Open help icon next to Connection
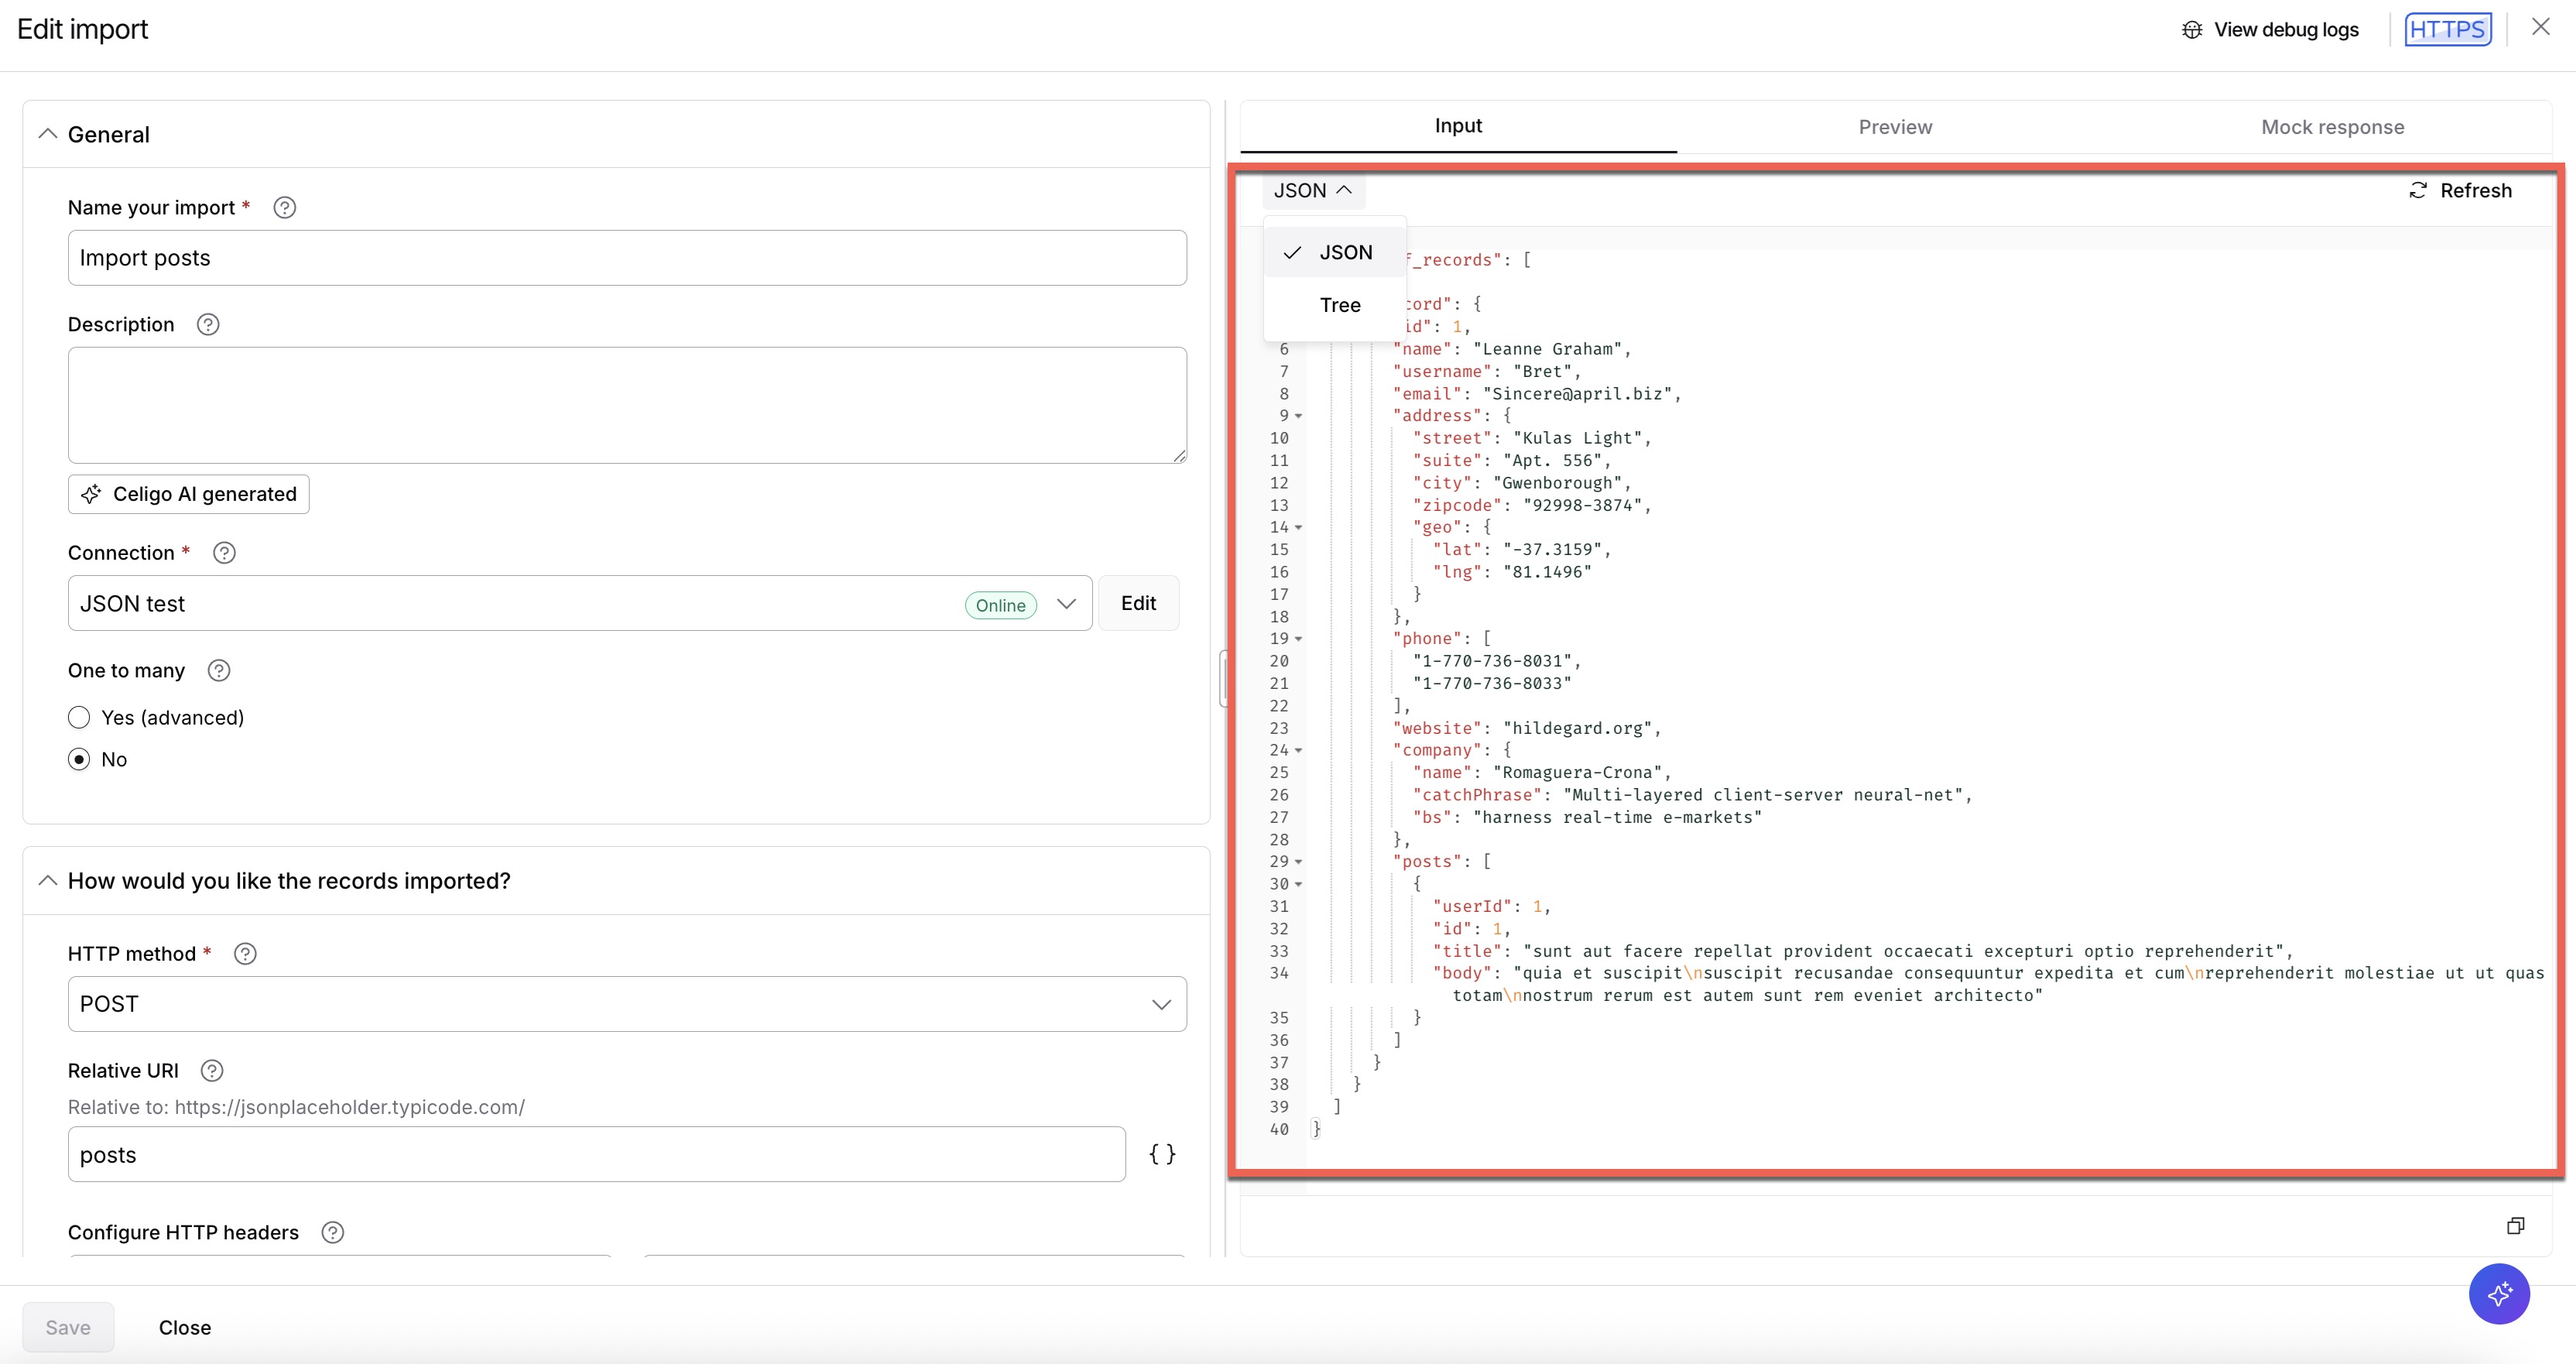The width and height of the screenshot is (2576, 1364). click(224, 553)
